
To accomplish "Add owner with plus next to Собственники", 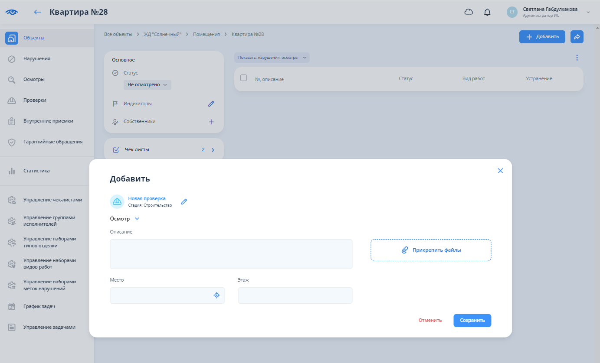I will coord(211,122).
